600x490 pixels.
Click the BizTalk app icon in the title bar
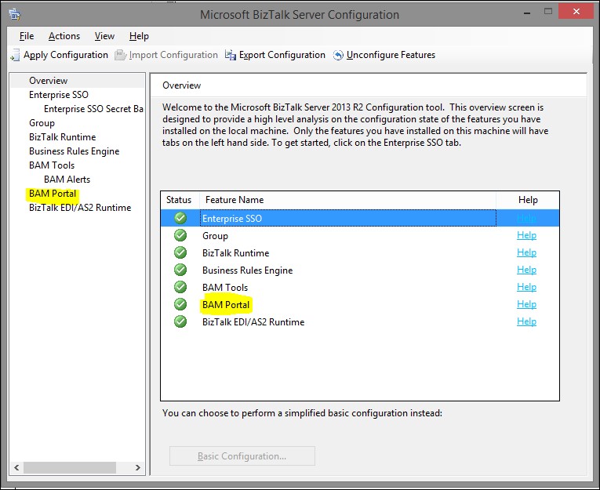[15, 15]
